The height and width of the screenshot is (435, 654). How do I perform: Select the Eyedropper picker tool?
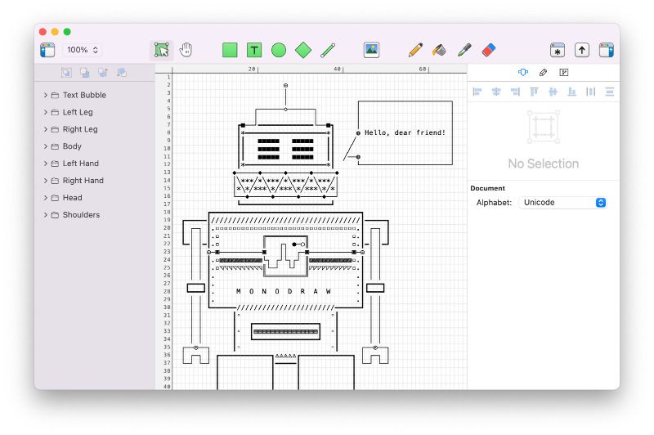point(464,50)
